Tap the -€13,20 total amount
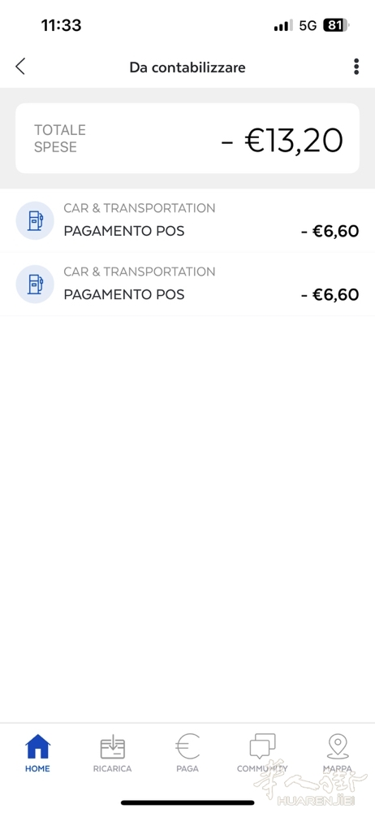375x813 pixels. (x=282, y=141)
